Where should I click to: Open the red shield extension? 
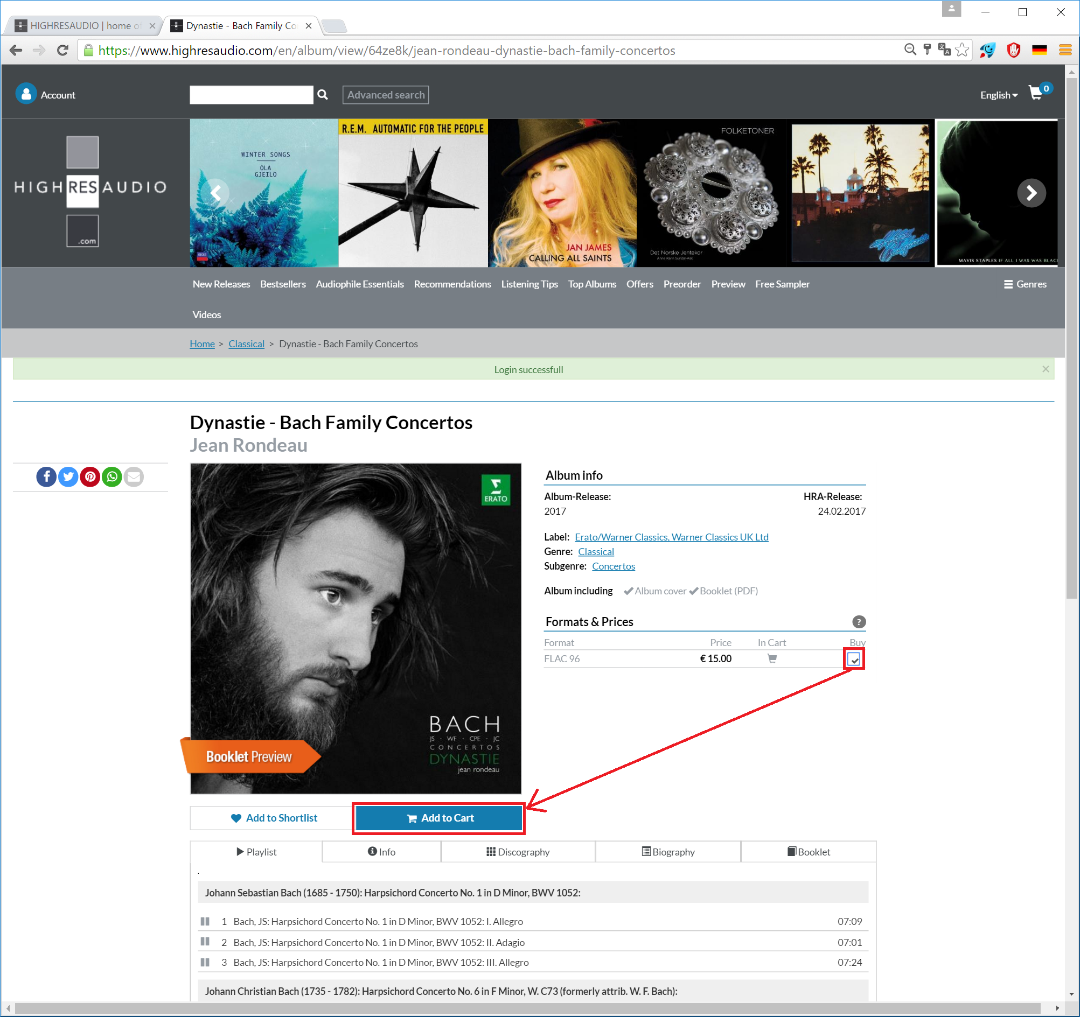tap(1013, 51)
